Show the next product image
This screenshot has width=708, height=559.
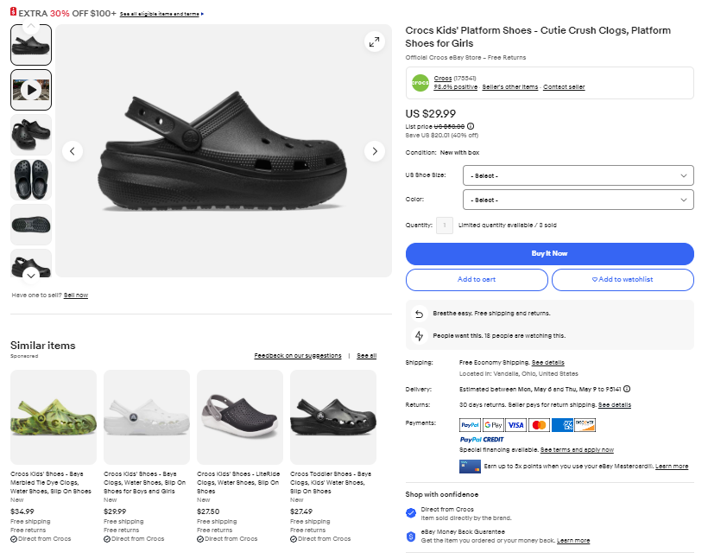pos(375,151)
